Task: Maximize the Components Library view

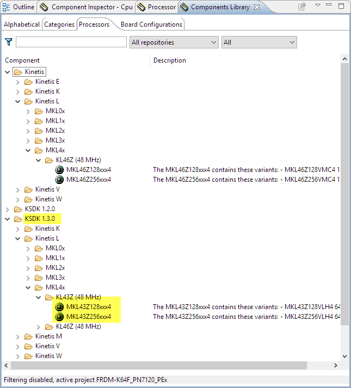Action: (x=341, y=6)
